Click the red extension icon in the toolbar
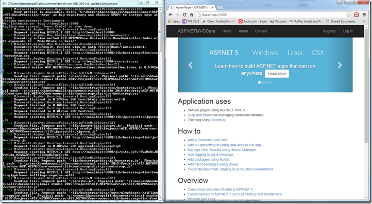 [x=357, y=15]
